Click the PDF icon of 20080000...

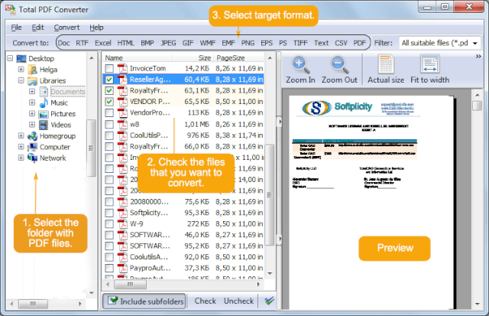click(122, 202)
